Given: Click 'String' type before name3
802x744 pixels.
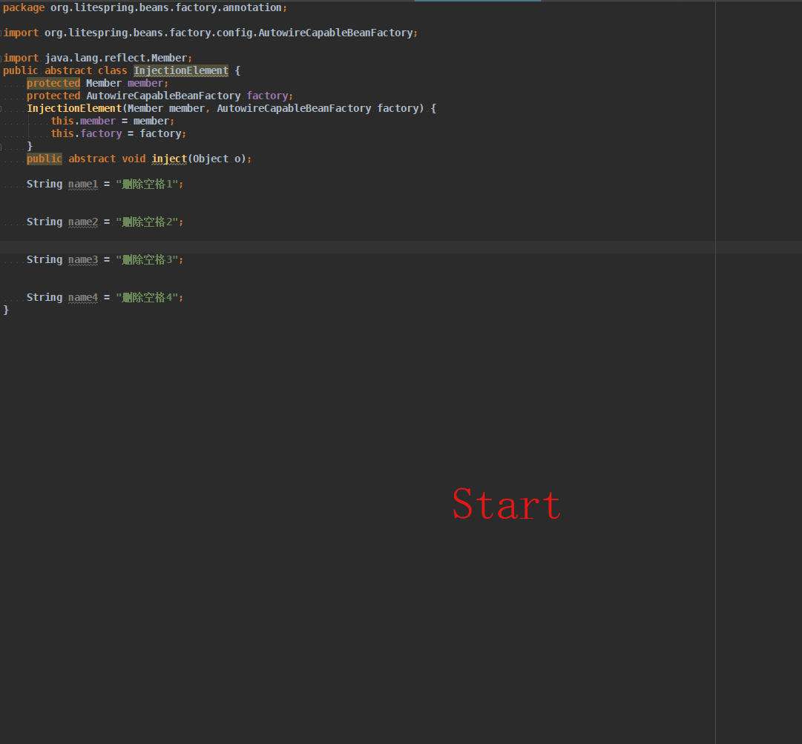Looking at the screenshot, I should 45,259.
